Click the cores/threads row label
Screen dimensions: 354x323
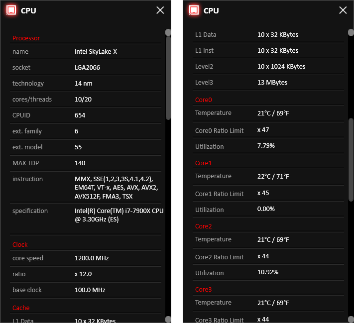(x=32, y=100)
